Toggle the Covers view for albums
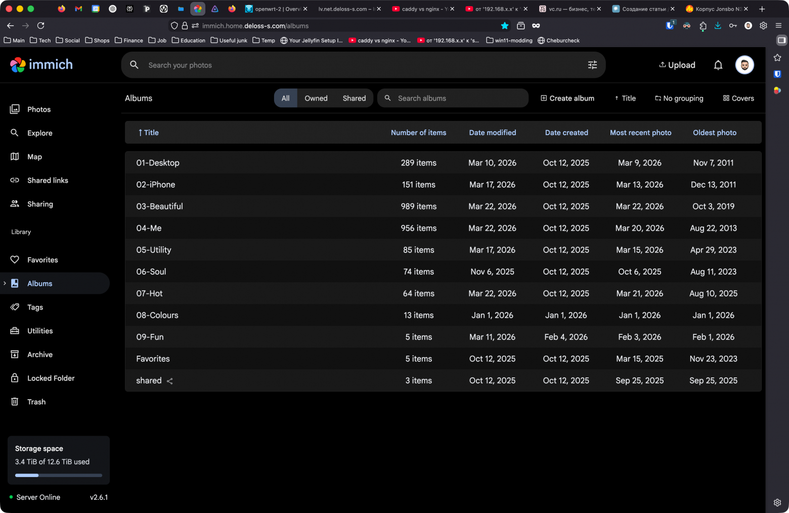The height and width of the screenshot is (513, 789). coord(738,98)
